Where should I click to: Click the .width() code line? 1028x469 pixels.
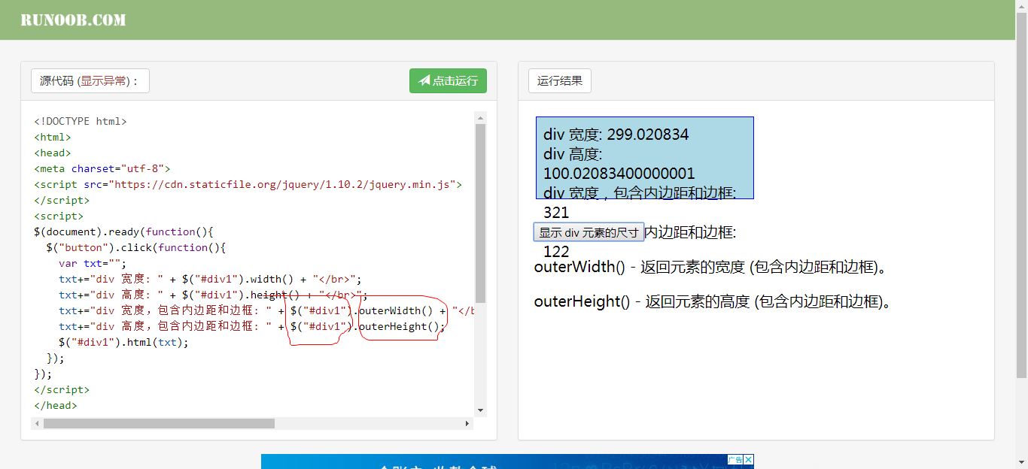[x=211, y=279]
